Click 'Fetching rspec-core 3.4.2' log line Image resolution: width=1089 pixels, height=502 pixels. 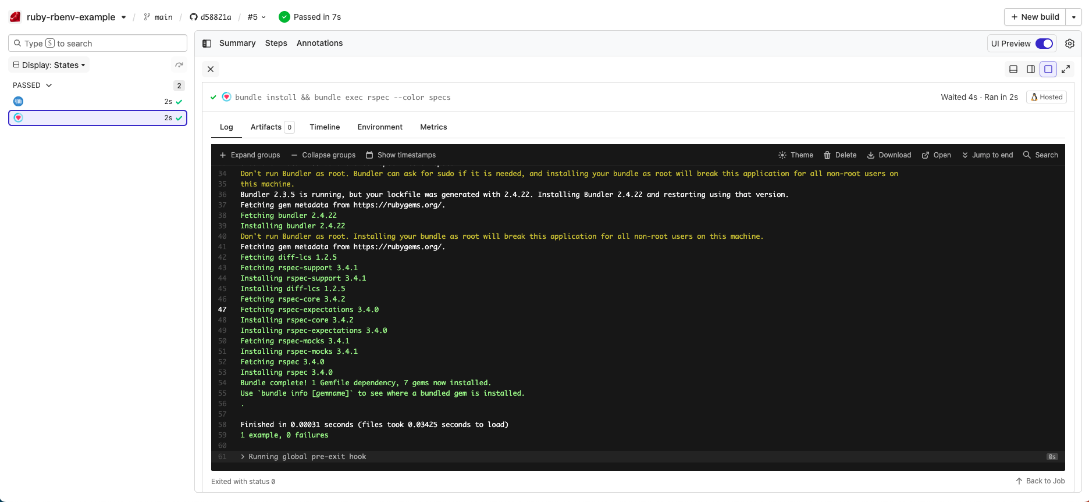coord(293,299)
